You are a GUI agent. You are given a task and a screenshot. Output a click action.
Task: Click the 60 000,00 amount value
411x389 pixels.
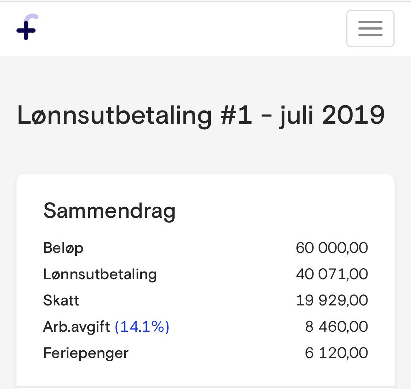332,248
